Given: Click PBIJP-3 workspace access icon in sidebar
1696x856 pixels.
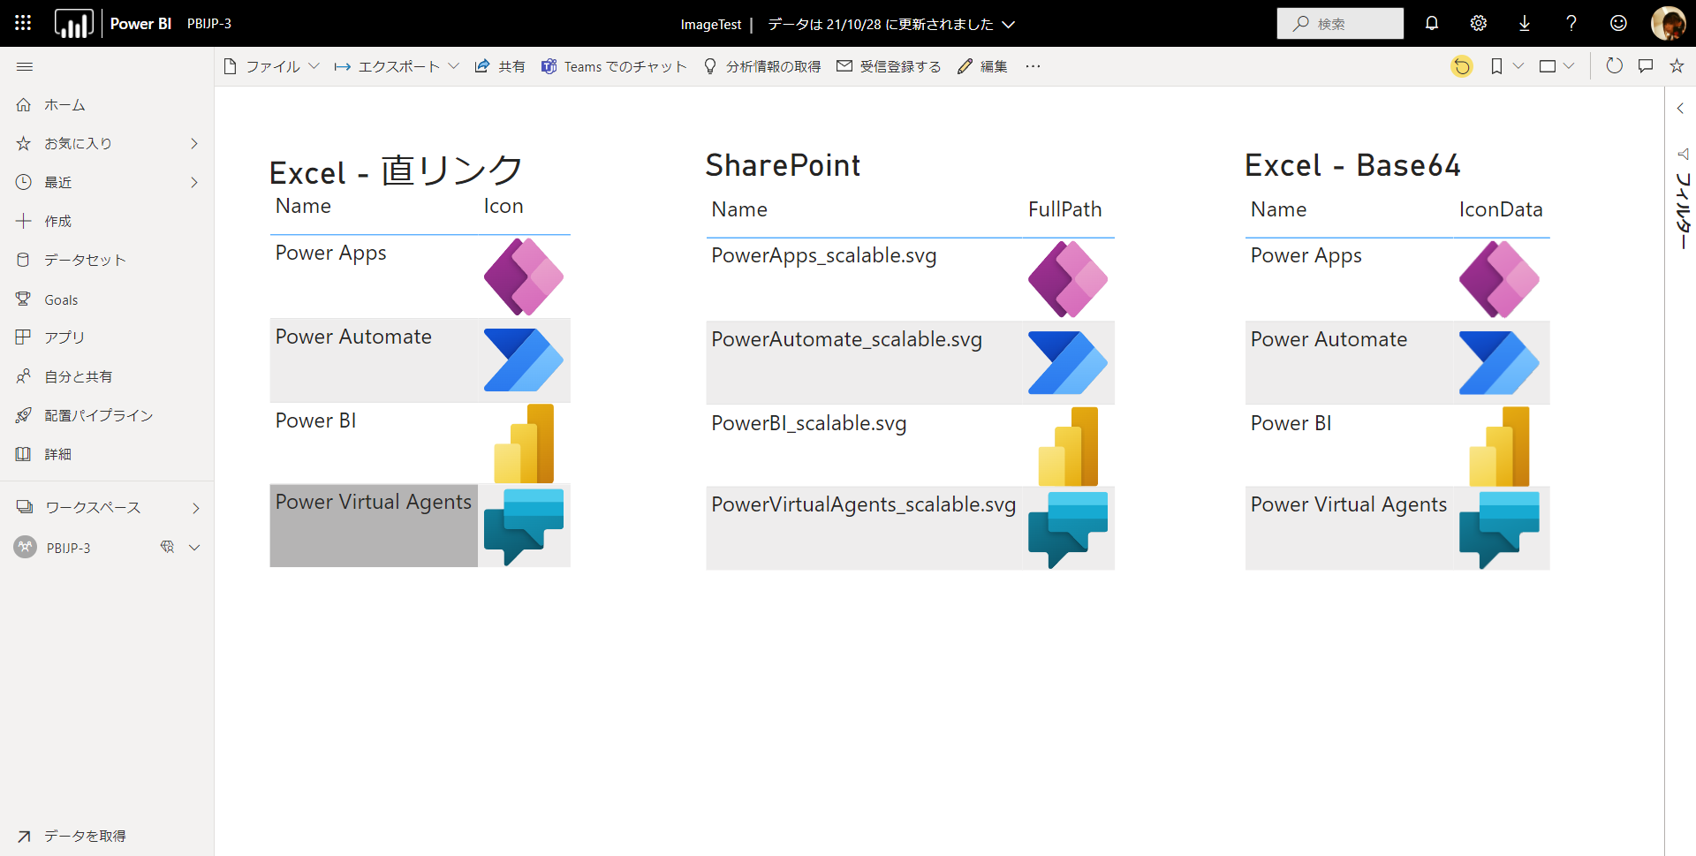Looking at the screenshot, I should click(x=167, y=547).
